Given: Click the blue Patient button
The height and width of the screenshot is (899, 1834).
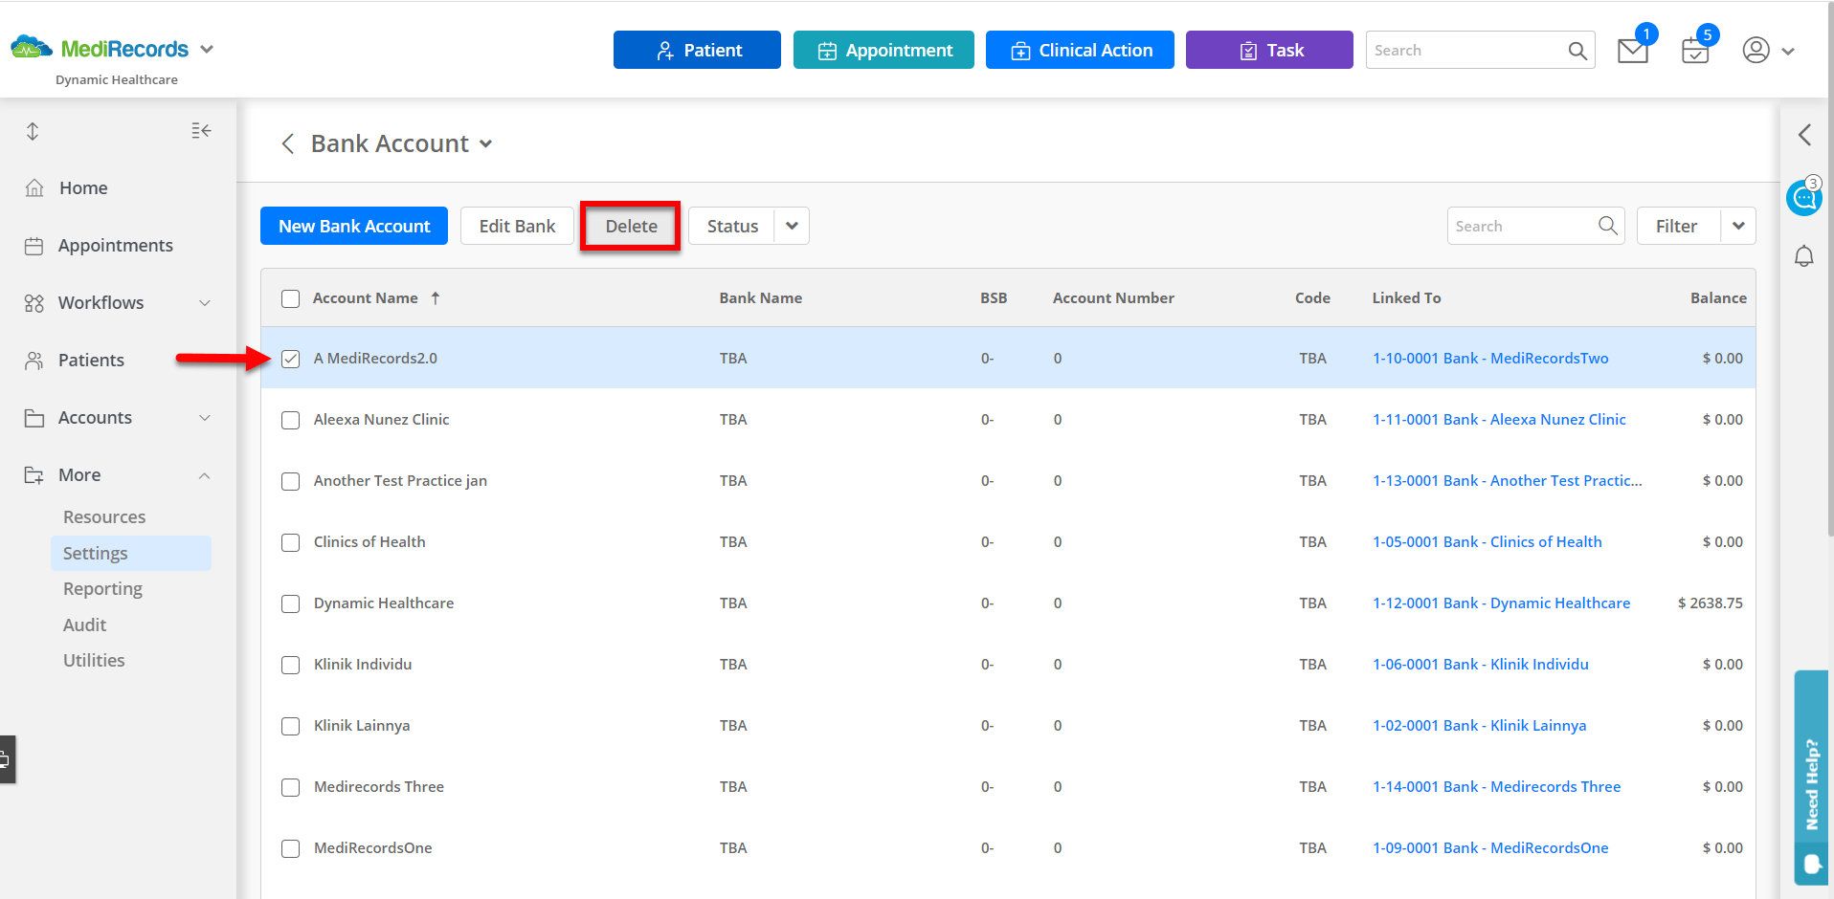Looking at the screenshot, I should point(697,50).
